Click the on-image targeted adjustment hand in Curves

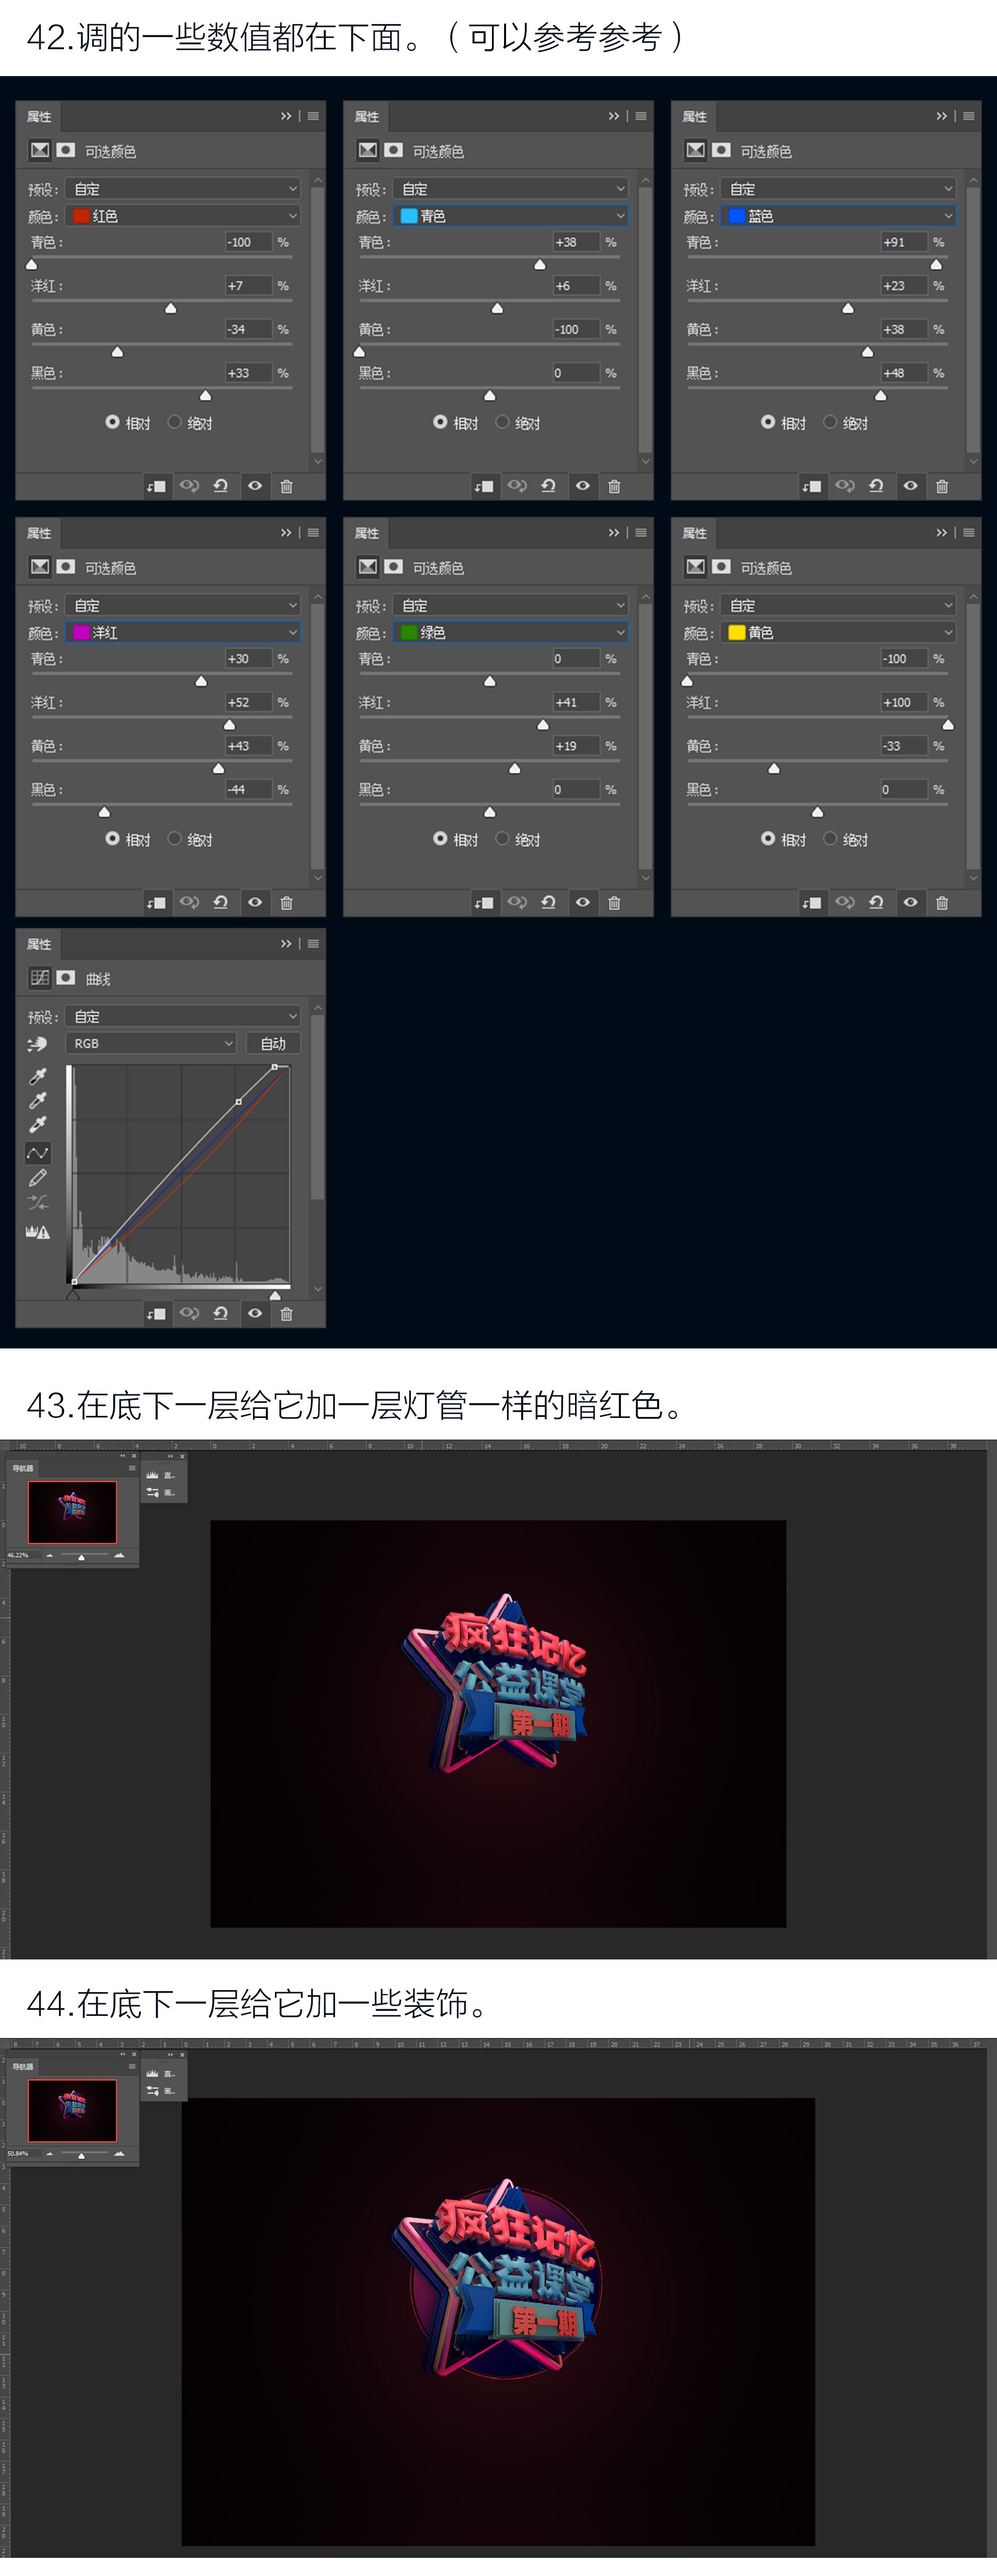[x=37, y=1043]
